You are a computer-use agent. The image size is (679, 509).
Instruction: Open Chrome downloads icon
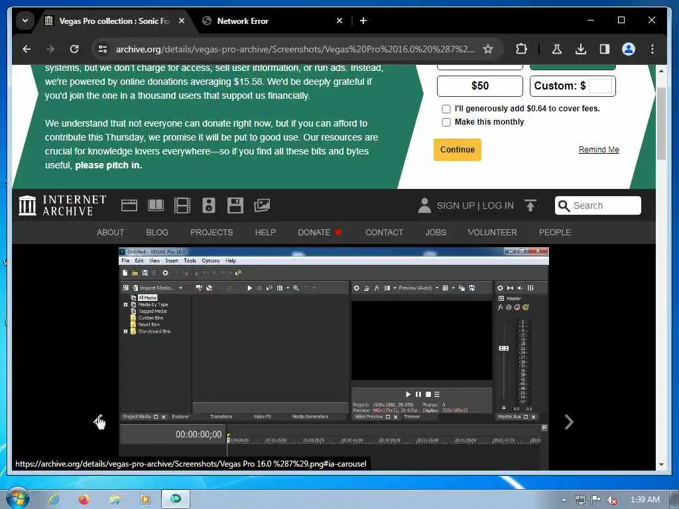[x=581, y=49]
